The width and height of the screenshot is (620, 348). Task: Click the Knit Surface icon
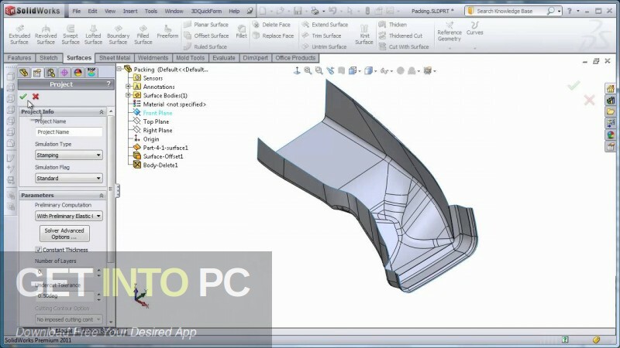click(363, 34)
